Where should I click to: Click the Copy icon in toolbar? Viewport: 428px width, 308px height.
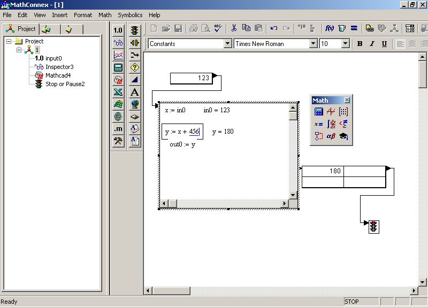[246, 28]
